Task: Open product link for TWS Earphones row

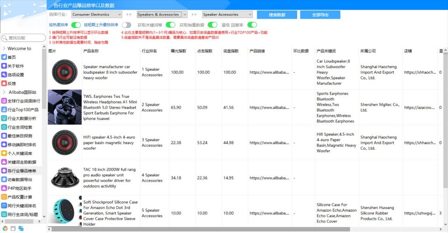Action: pos(269,108)
